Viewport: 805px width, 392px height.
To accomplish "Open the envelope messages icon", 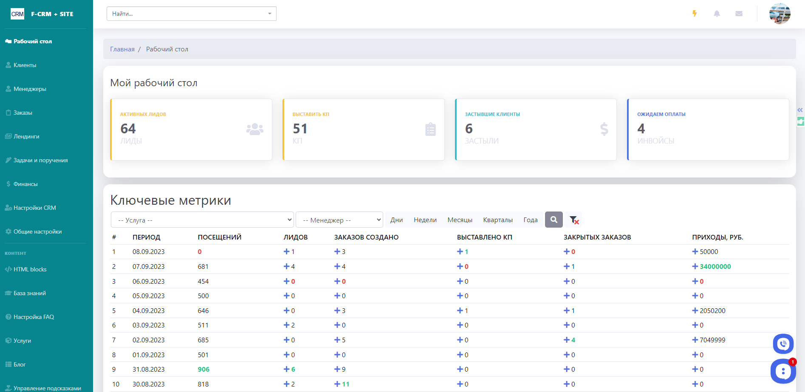I will pyautogui.click(x=739, y=14).
